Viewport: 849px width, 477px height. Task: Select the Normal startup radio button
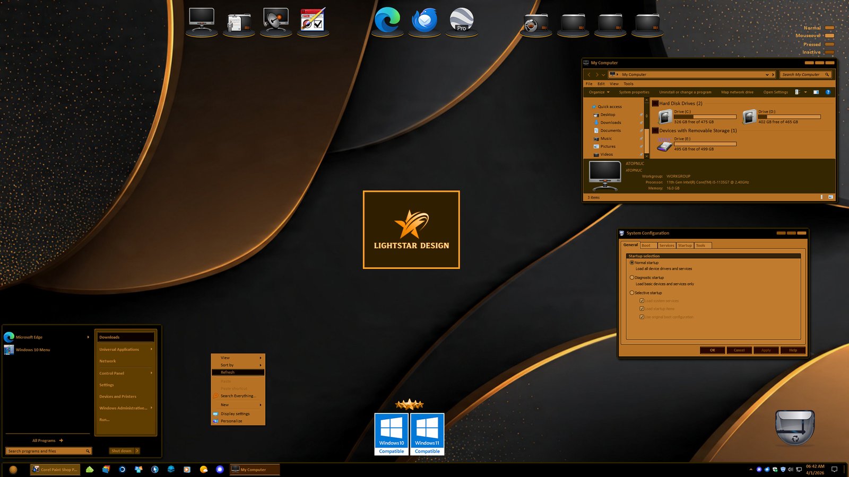[x=632, y=263]
